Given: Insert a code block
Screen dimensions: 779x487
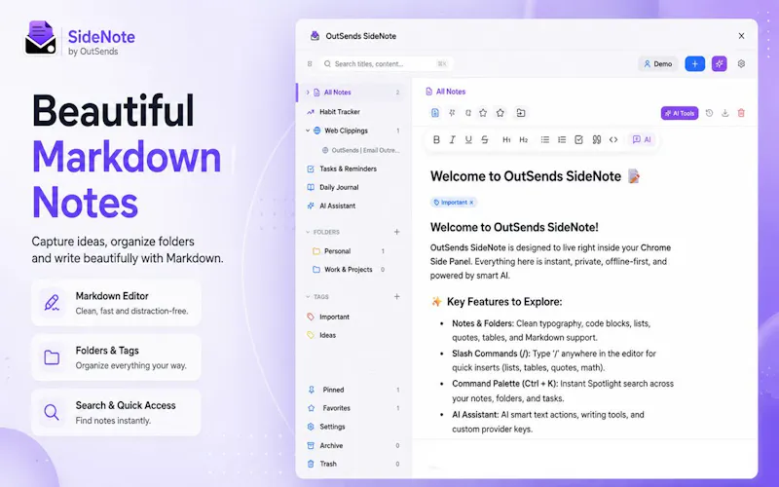Looking at the screenshot, I should tap(613, 139).
